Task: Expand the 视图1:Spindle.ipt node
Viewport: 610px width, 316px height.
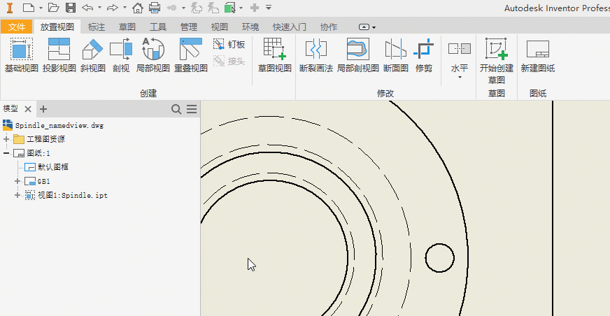Action: point(18,195)
